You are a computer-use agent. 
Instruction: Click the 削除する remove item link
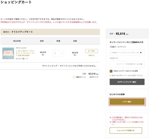point(92,55)
